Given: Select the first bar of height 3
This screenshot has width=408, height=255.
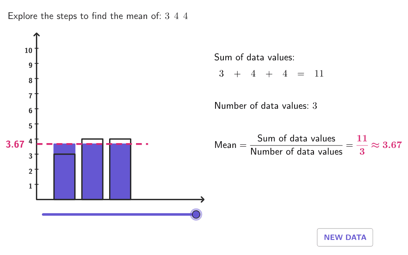Looking at the screenshot, I should click(x=64, y=177).
